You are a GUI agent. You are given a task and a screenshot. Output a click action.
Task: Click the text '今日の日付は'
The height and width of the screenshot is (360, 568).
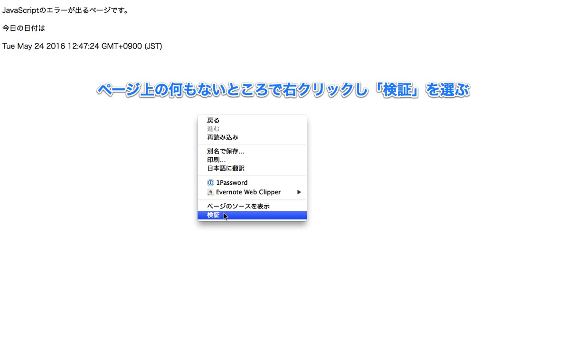(24, 28)
